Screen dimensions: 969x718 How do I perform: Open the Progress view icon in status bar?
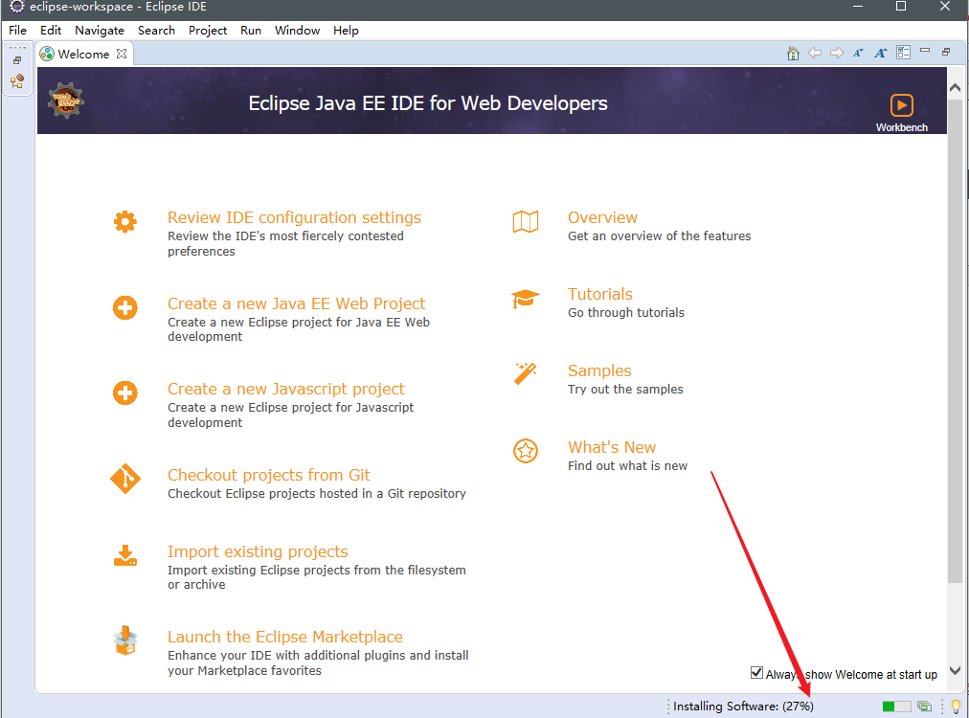click(x=925, y=706)
